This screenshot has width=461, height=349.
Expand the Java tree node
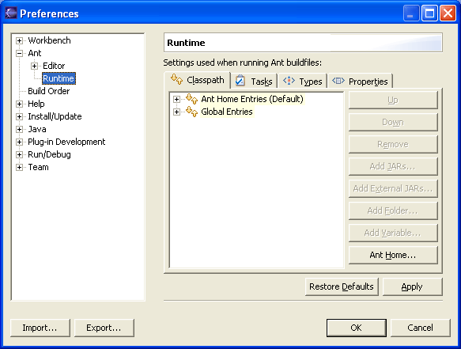click(x=20, y=129)
